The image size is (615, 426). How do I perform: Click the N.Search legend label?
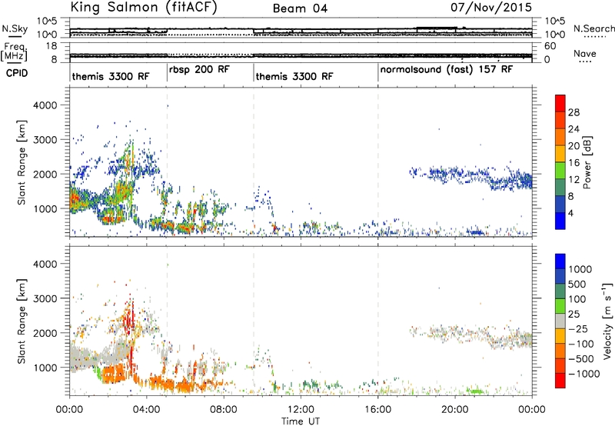click(x=593, y=28)
